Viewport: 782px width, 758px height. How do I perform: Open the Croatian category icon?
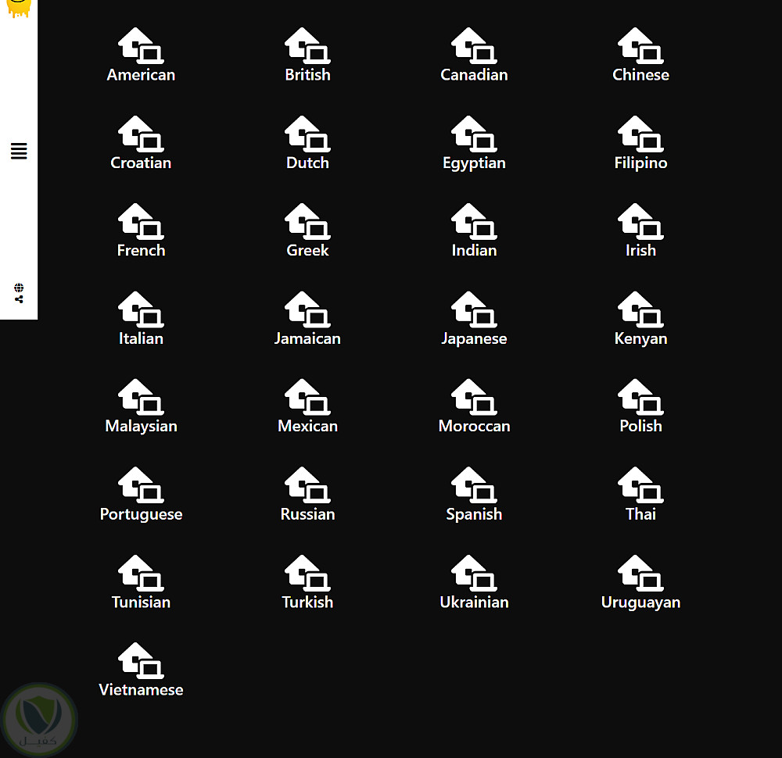pyautogui.click(x=141, y=134)
